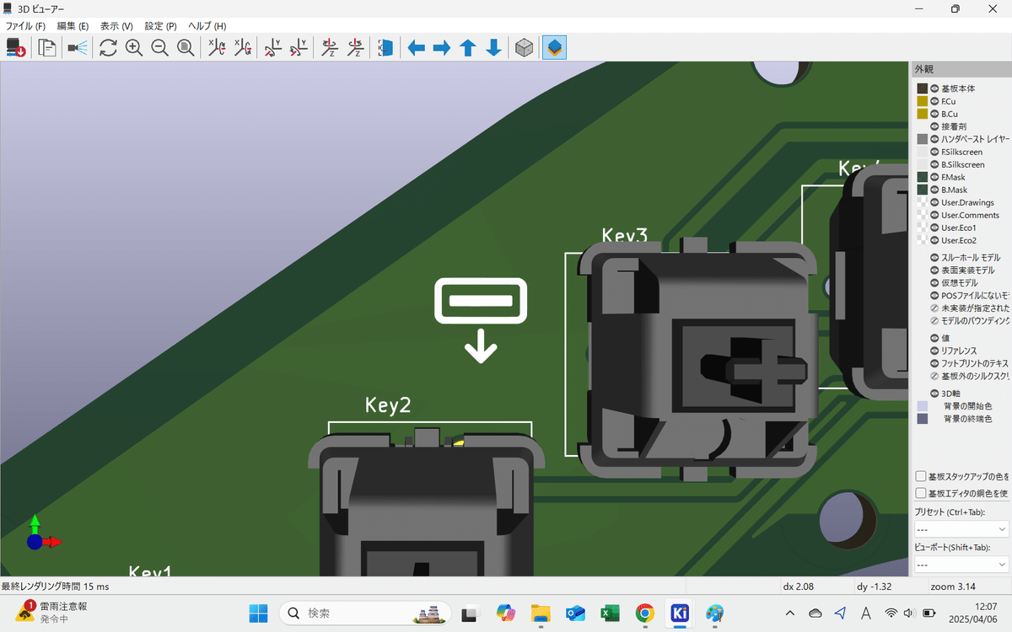Click the 背景の開始色 color swatch

point(921,405)
